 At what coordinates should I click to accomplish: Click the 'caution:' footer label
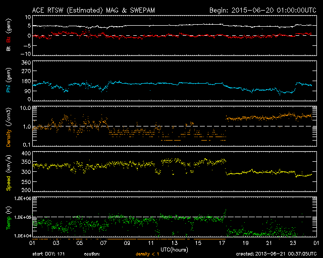(x=92, y=254)
